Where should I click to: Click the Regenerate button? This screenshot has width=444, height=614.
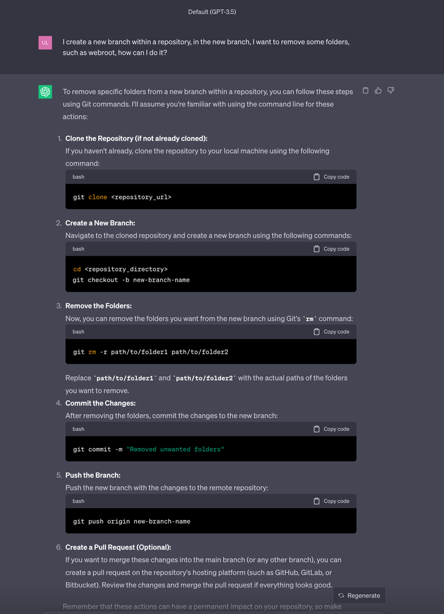pyautogui.click(x=359, y=595)
